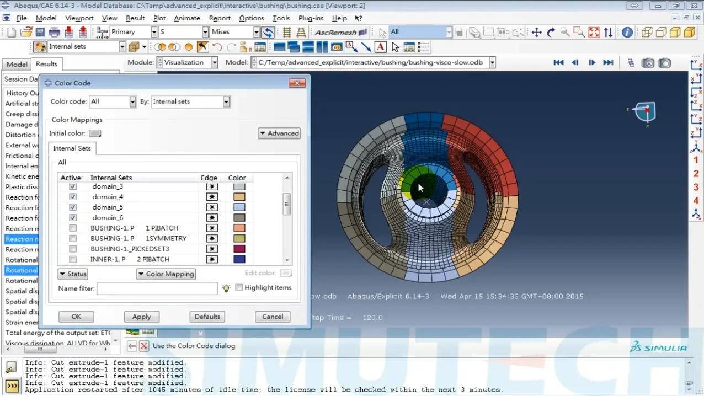Screen dimensions: 704x396
Task: Click the domain_5 edge color button
Action: [212, 207]
